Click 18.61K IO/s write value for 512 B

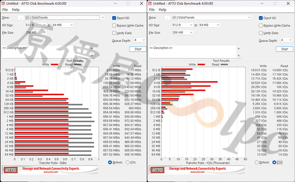point(259,70)
